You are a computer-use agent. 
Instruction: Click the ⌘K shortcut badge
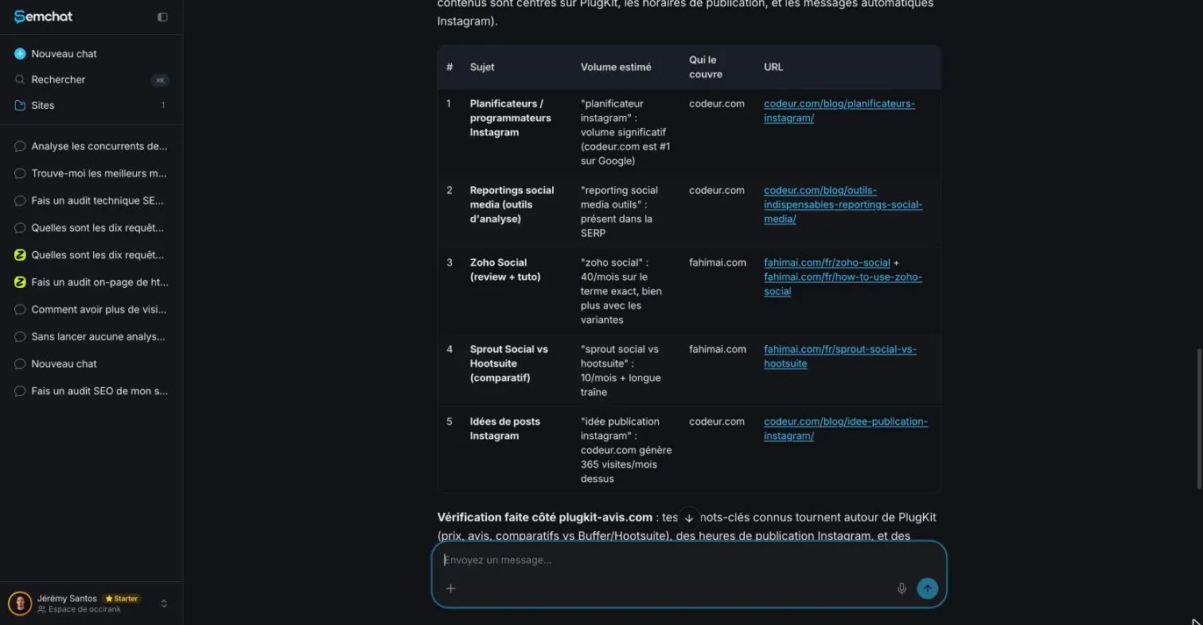160,80
